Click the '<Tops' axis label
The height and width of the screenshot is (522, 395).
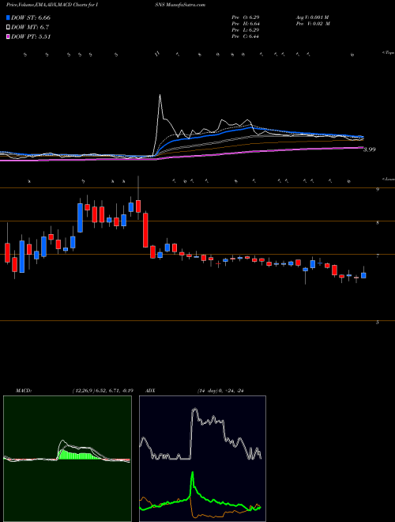388,53
